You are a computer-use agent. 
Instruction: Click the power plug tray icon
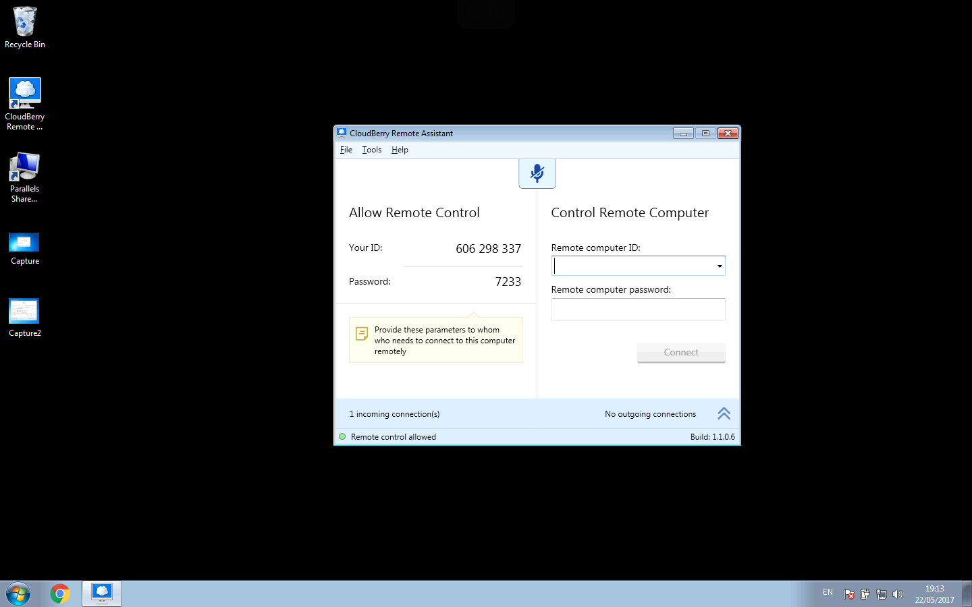click(865, 594)
